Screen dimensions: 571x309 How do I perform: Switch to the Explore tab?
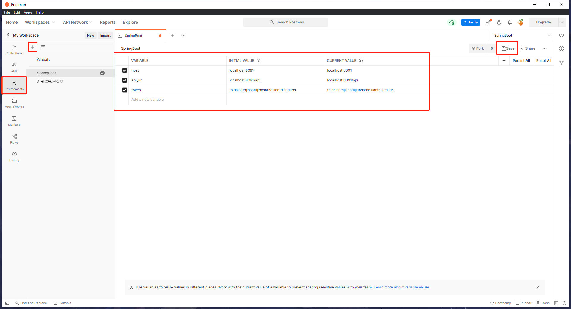130,22
